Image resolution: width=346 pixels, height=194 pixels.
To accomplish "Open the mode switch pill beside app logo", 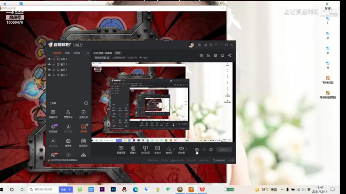I will [x=78, y=45].
